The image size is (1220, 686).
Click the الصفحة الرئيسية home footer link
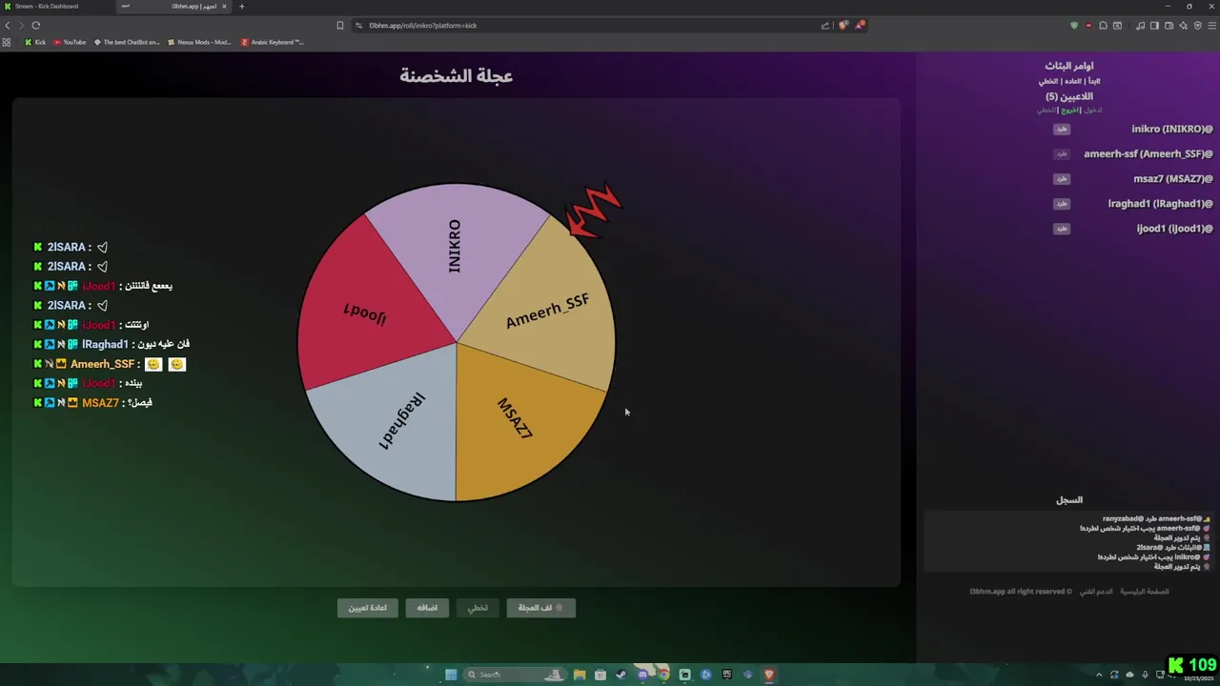pos(1145,592)
